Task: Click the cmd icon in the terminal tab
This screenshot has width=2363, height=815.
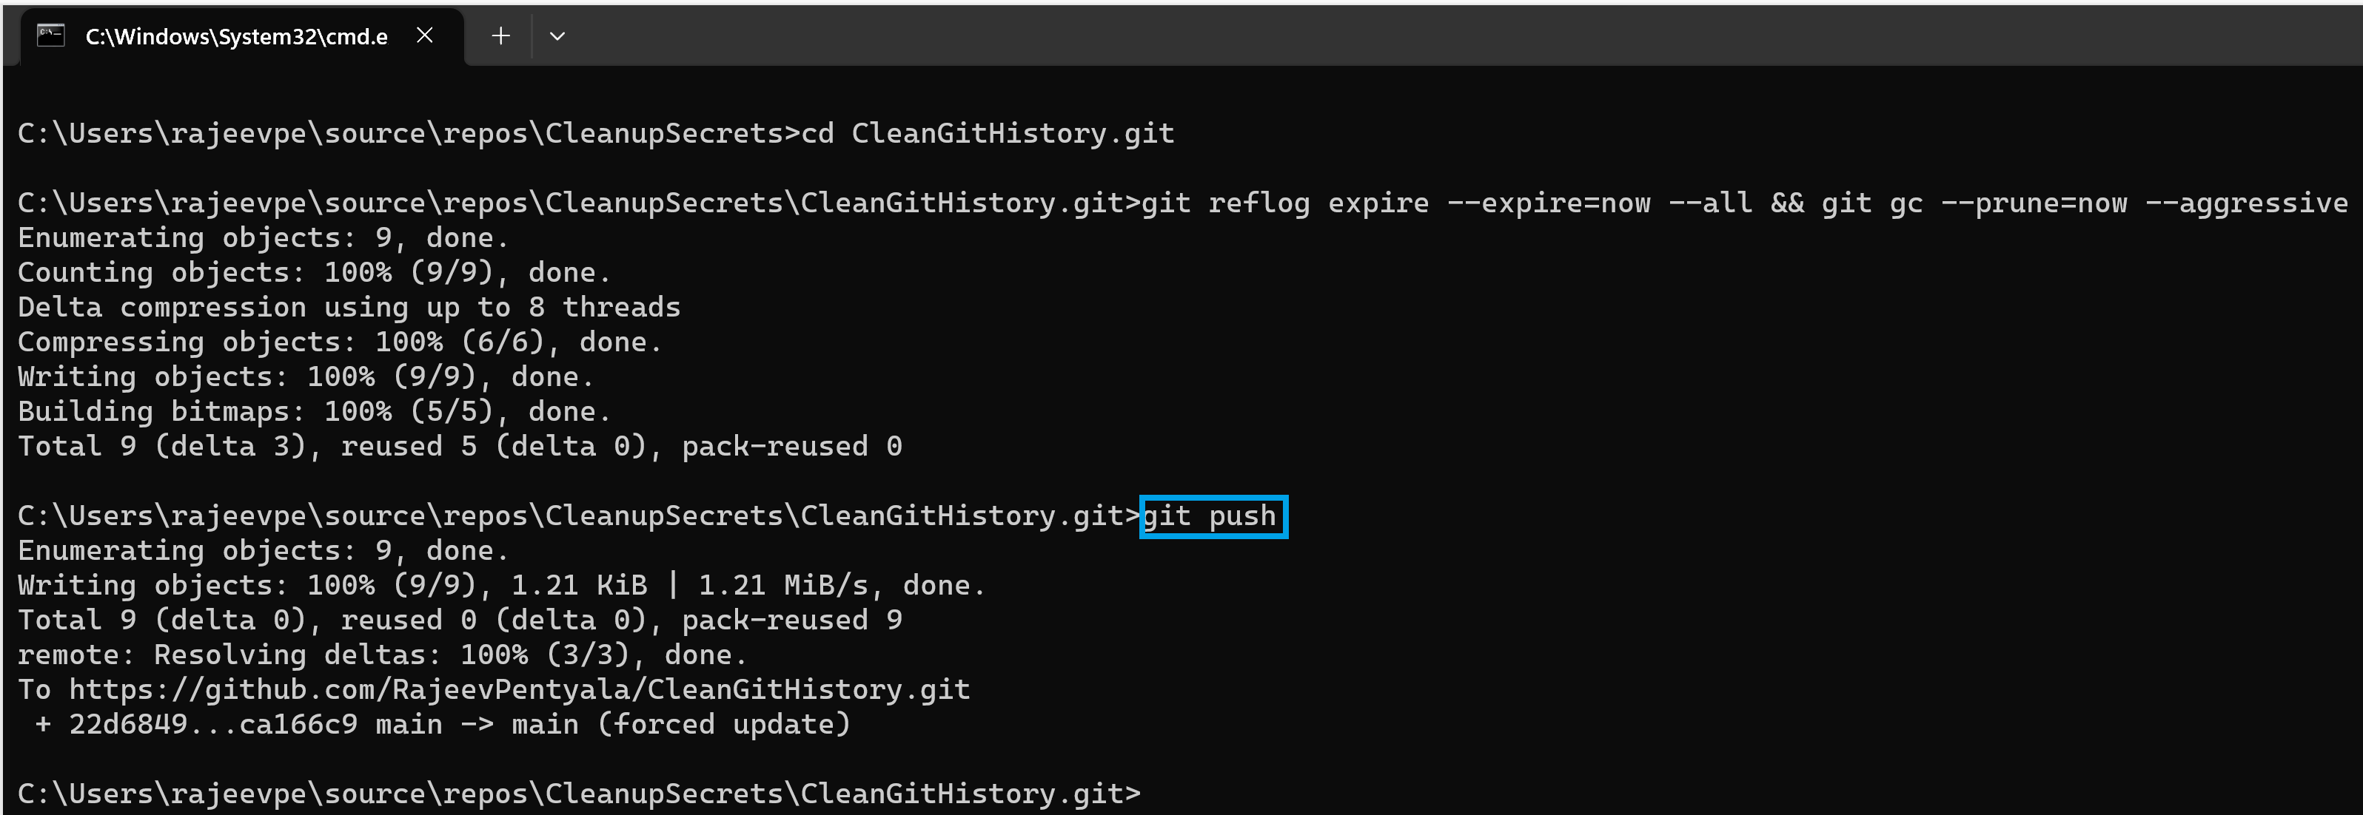Action: tap(51, 35)
